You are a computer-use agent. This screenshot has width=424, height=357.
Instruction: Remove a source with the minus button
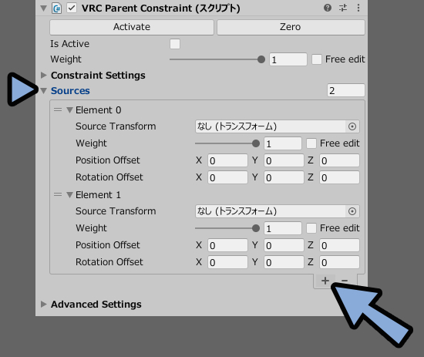coord(345,281)
